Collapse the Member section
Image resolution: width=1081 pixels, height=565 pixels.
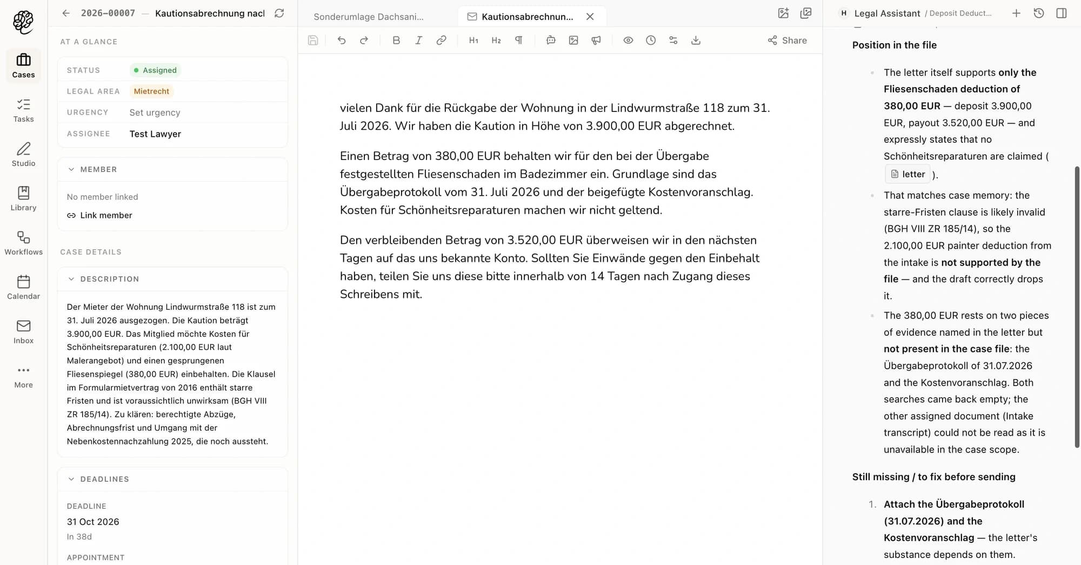coord(71,169)
